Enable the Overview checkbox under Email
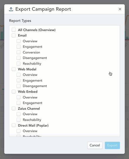129x159 pixels. pyautogui.click(x=19, y=41)
